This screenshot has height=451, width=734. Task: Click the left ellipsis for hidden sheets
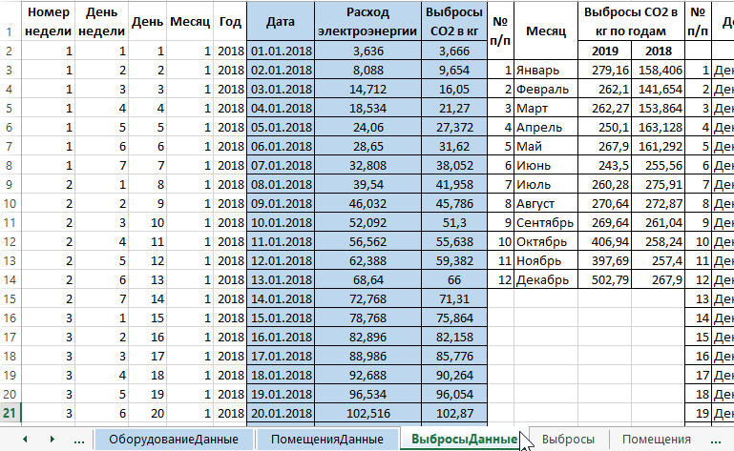point(78,439)
